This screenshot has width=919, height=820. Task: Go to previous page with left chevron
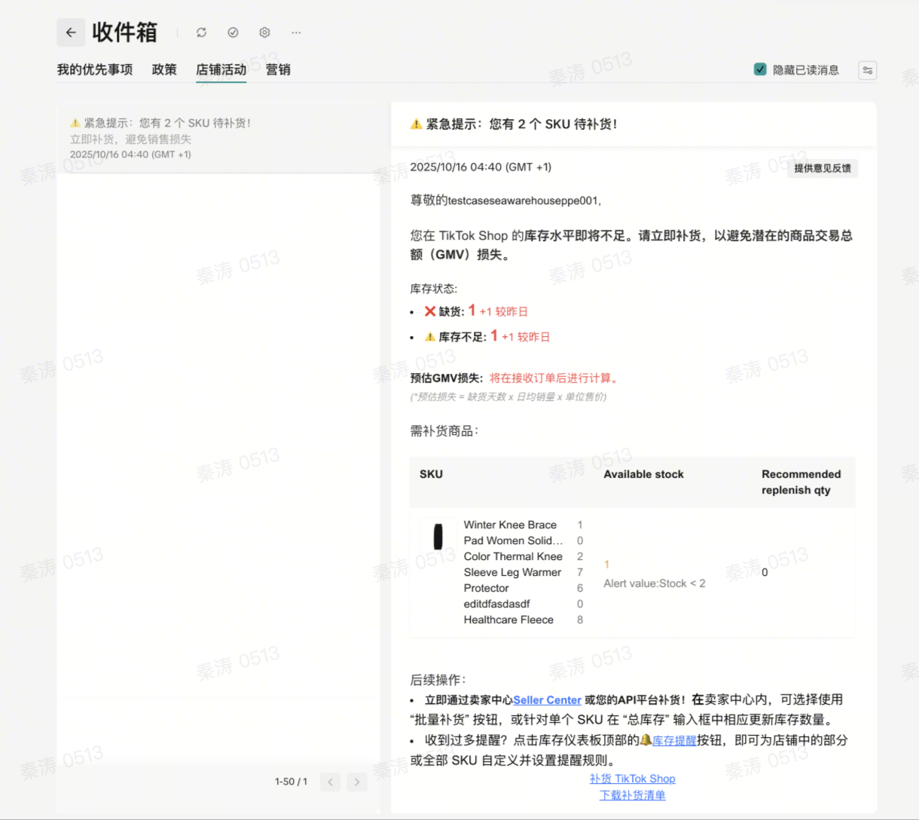(x=331, y=782)
